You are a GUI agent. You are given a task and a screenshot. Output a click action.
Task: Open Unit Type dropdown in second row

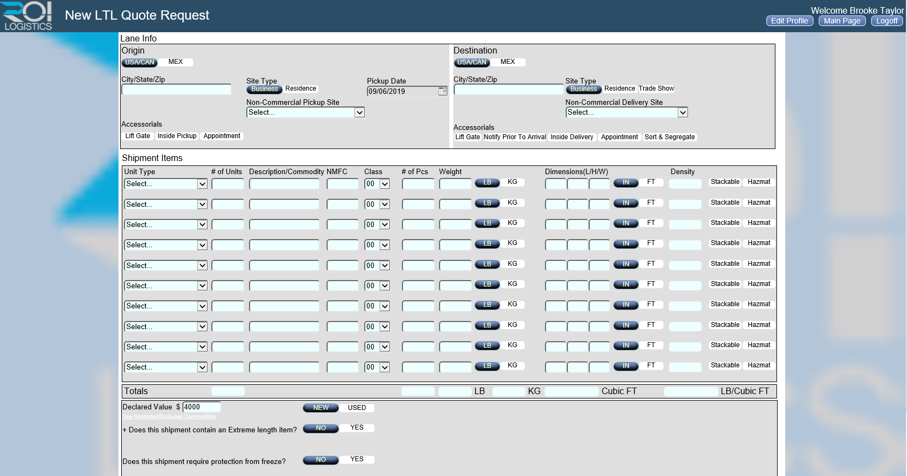(x=165, y=204)
